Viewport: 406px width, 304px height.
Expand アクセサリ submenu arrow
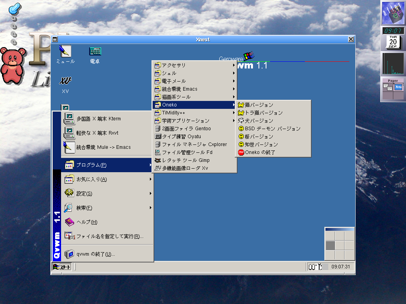click(234, 65)
